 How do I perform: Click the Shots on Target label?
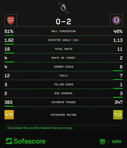click(x=63, y=58)
